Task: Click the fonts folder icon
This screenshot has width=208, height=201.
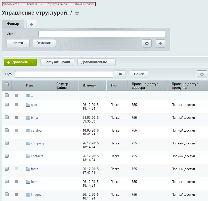Action: tap(28, 169)
